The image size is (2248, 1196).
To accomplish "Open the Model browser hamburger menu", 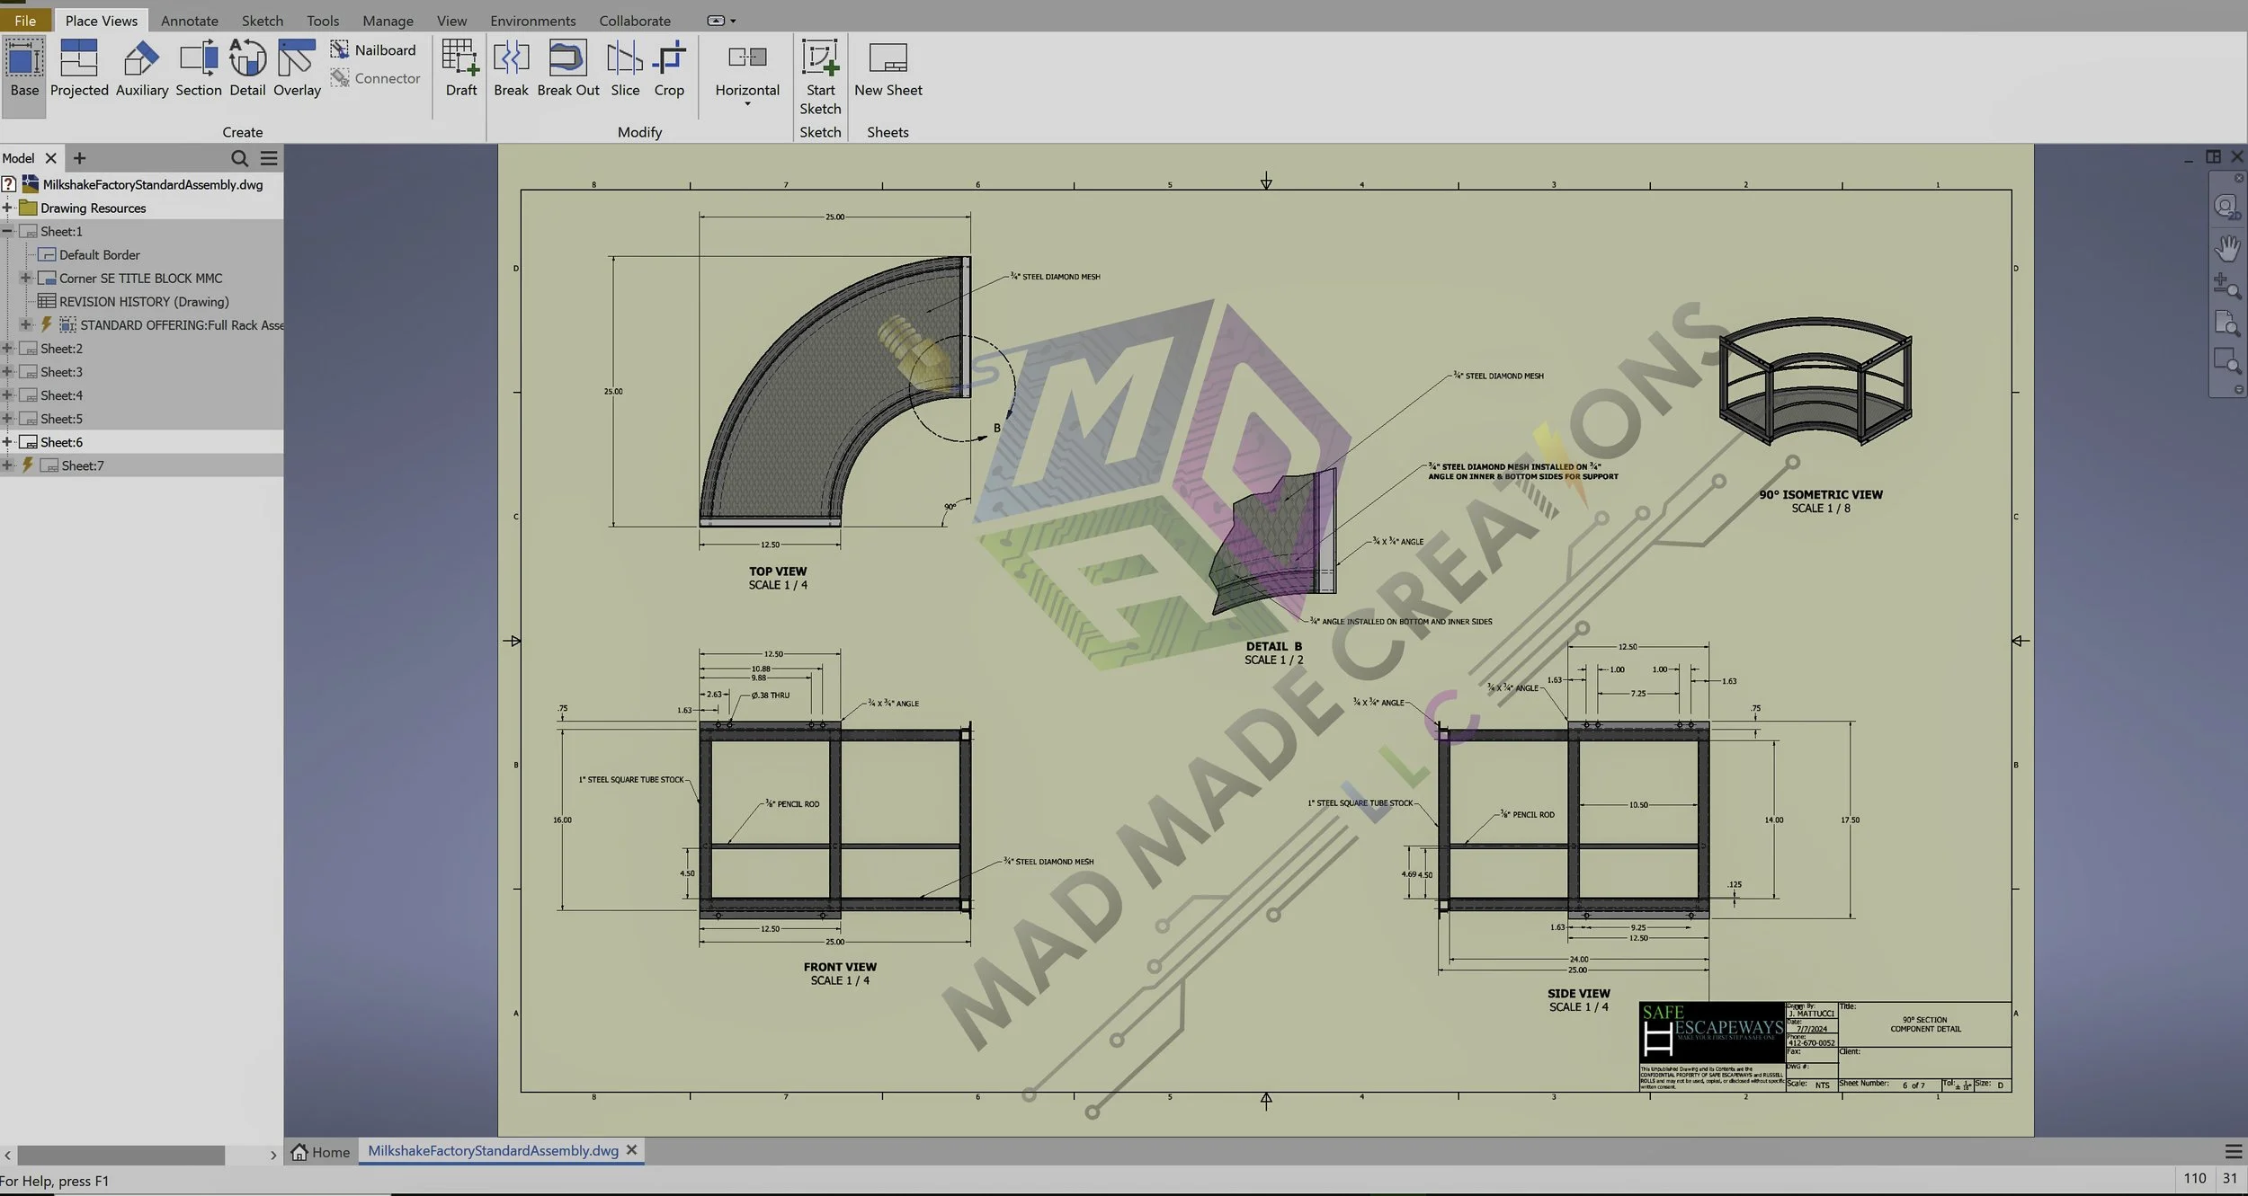I will [269, 158].
